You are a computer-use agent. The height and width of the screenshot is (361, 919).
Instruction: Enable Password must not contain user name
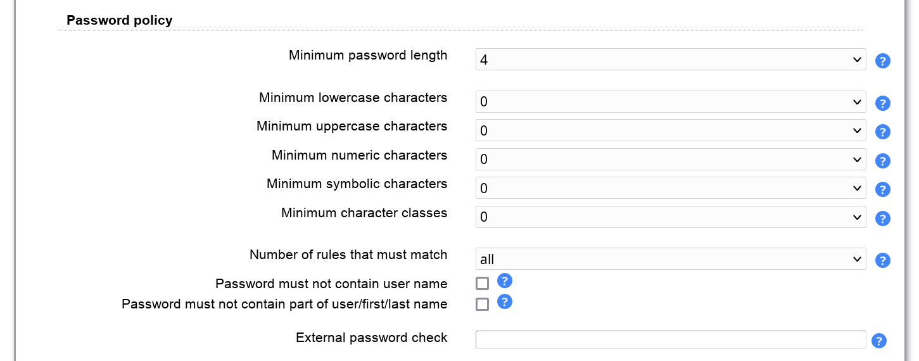pos(483,284)
